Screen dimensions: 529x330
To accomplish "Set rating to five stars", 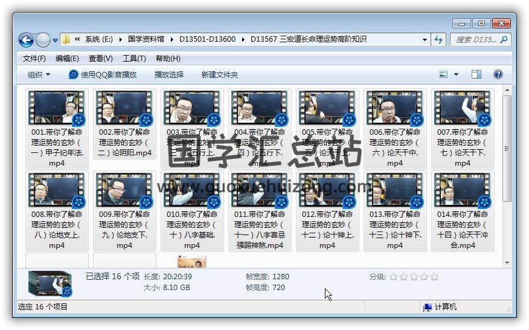I will pyautogui.click(x=434, y=277).
